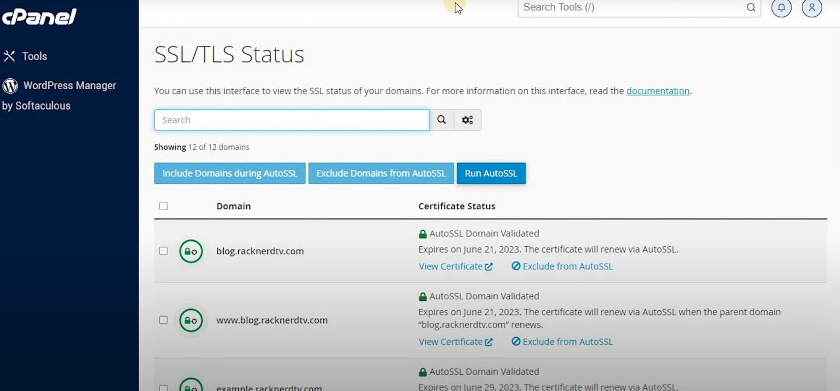
Task: Open the search settings gears button
Action: 467,120
